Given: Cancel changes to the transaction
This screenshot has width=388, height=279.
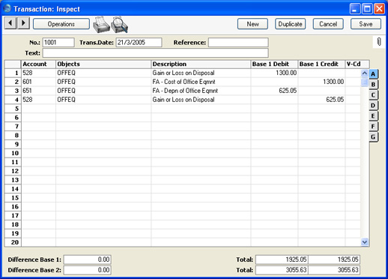Looking at the screenshot, I should [328, 24].
